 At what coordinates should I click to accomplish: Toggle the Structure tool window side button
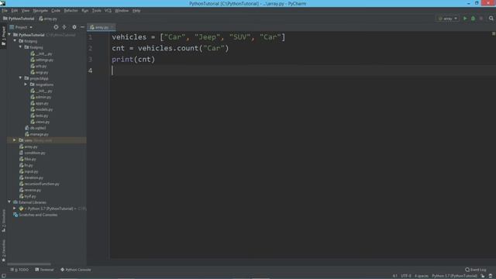(3, 220)
